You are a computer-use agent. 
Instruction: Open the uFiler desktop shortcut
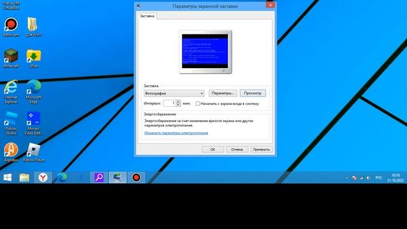(x=34, y=58)
